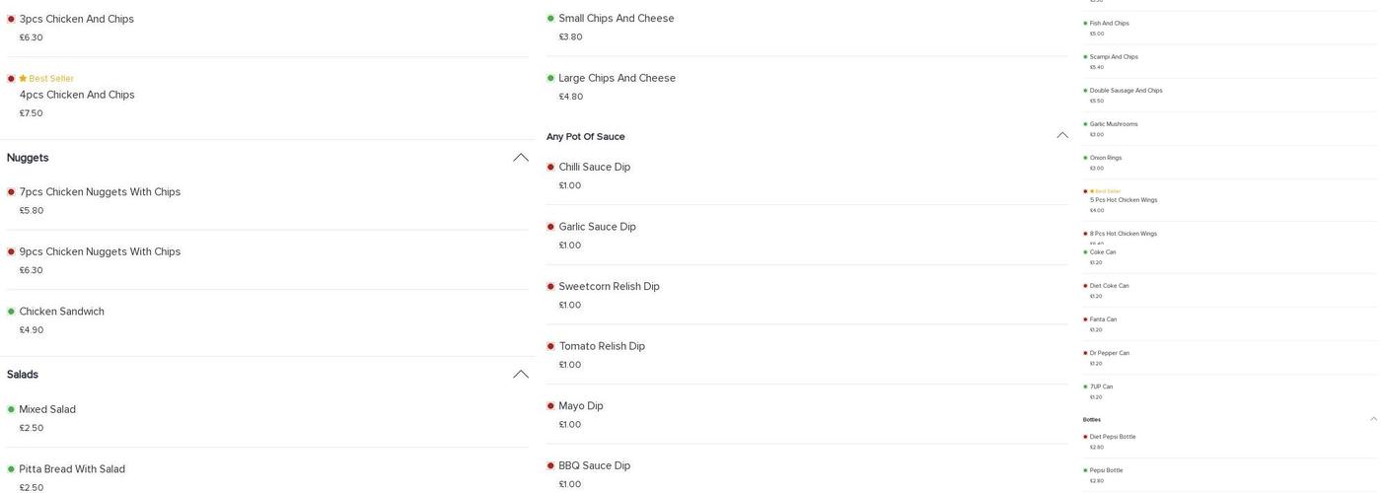Click red dot beside Chilli Sauce Dip
This screenshot has width=1381, height=493.
pyautogui.click(x=550, y=167)
